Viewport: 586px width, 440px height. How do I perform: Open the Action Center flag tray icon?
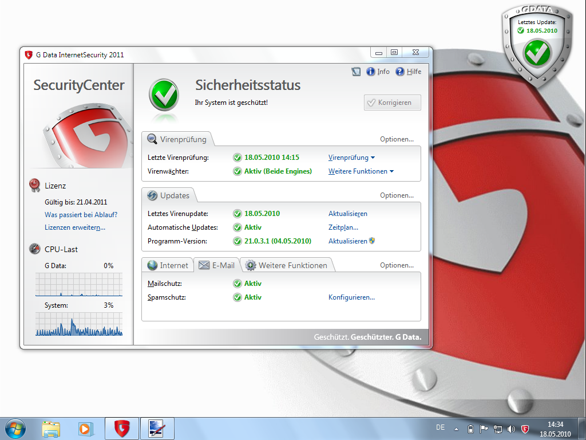click(x=484, y=429)
